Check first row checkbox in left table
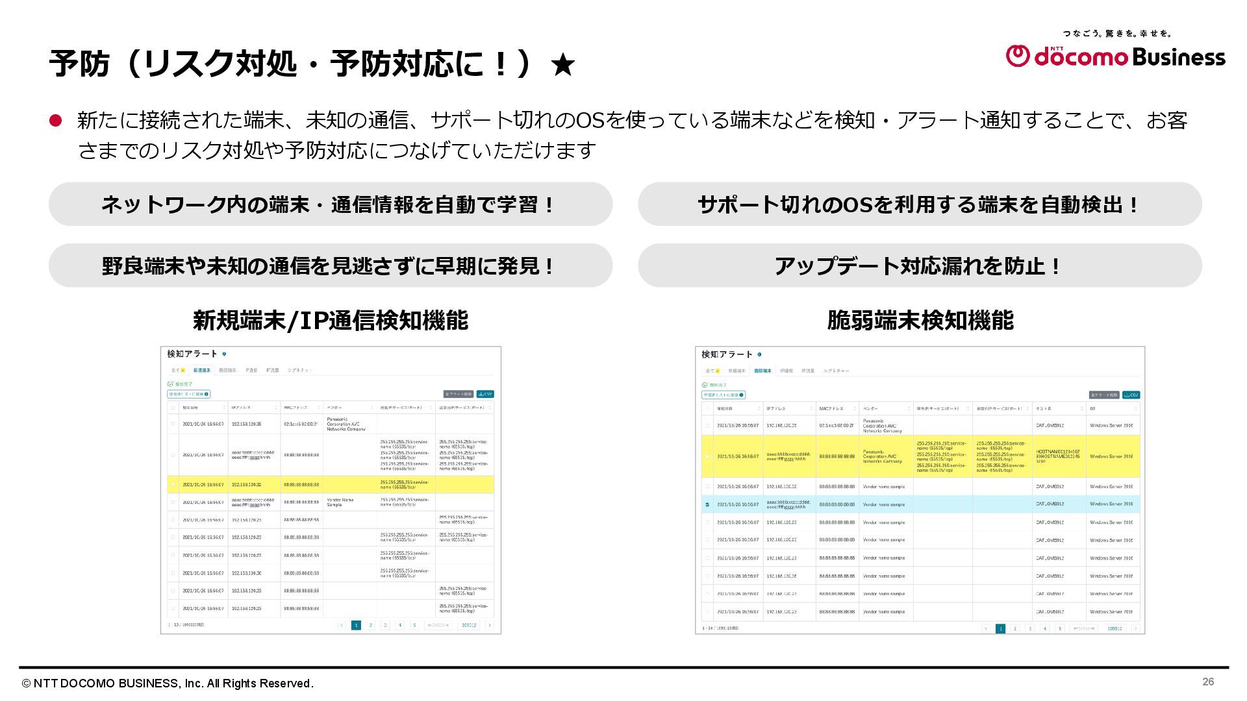 pos(173,424)
